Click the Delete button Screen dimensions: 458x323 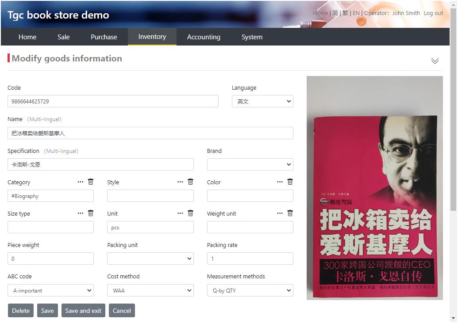tap(21, 311)
